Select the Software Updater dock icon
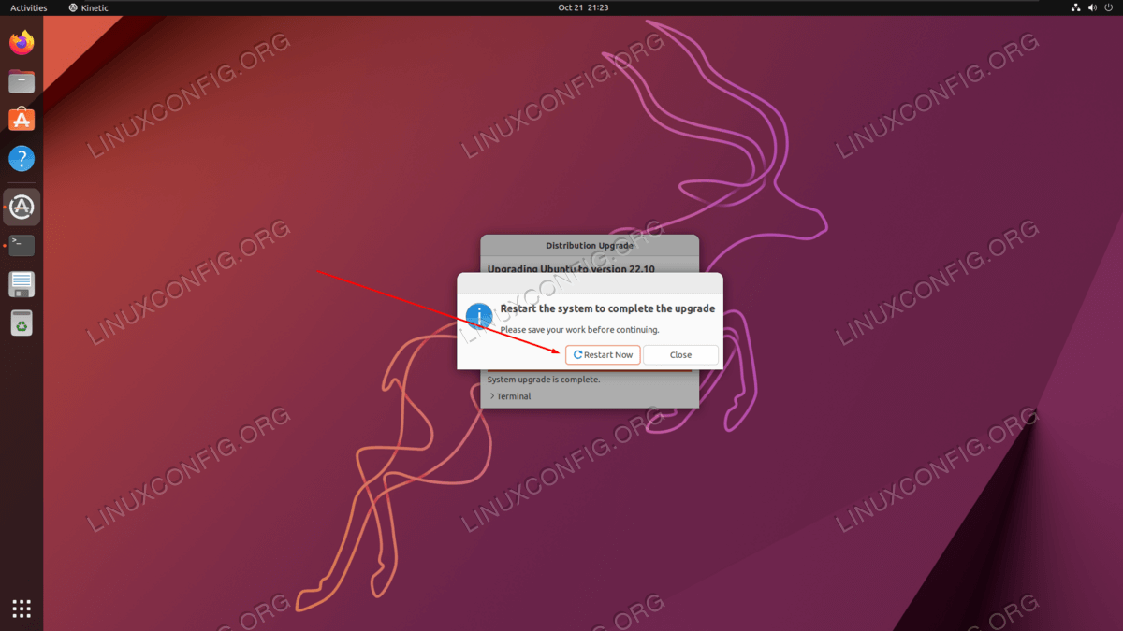 (x=22, y=207)
